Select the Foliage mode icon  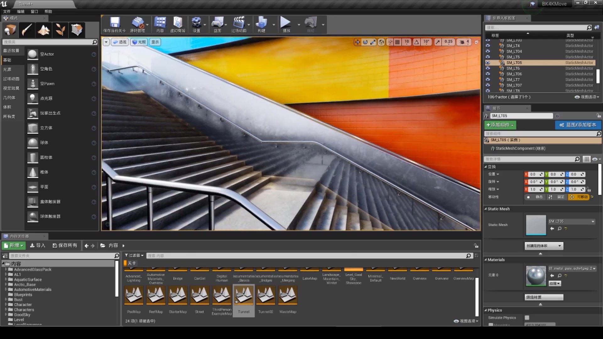(x=60, y=30)
